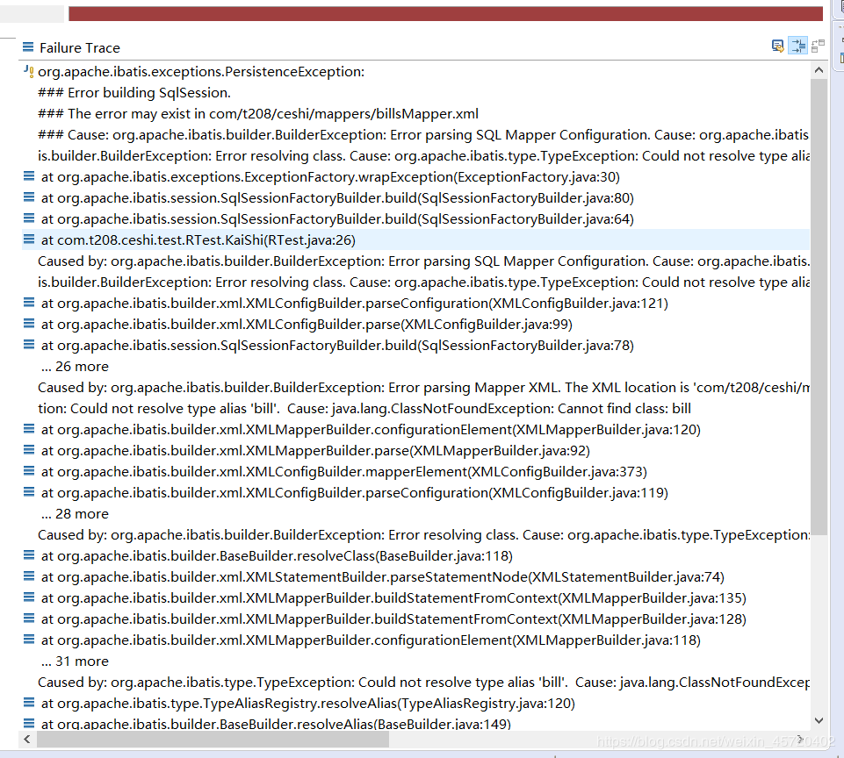This screenshot has width=844, height=758.
Task: Click horizontal scrollbar left arrow
Action: [x=27, y=740]
